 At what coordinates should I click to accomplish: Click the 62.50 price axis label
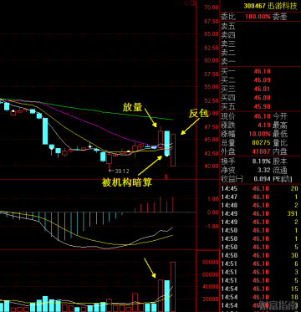pyautogui.click(x=211, y=48)
